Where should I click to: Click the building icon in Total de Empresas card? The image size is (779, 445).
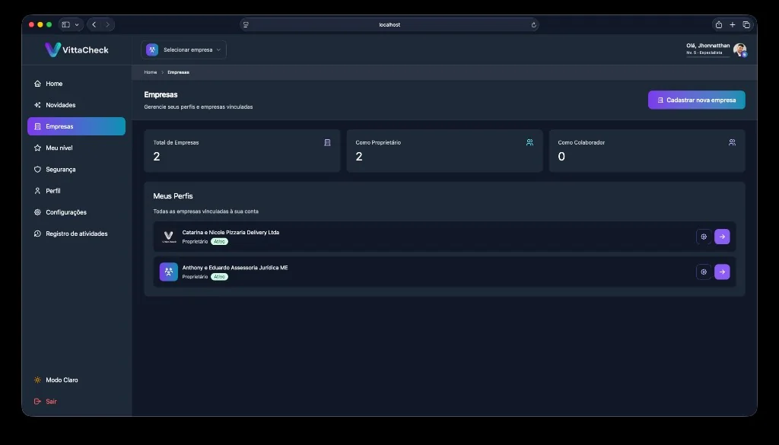[327, 142]
